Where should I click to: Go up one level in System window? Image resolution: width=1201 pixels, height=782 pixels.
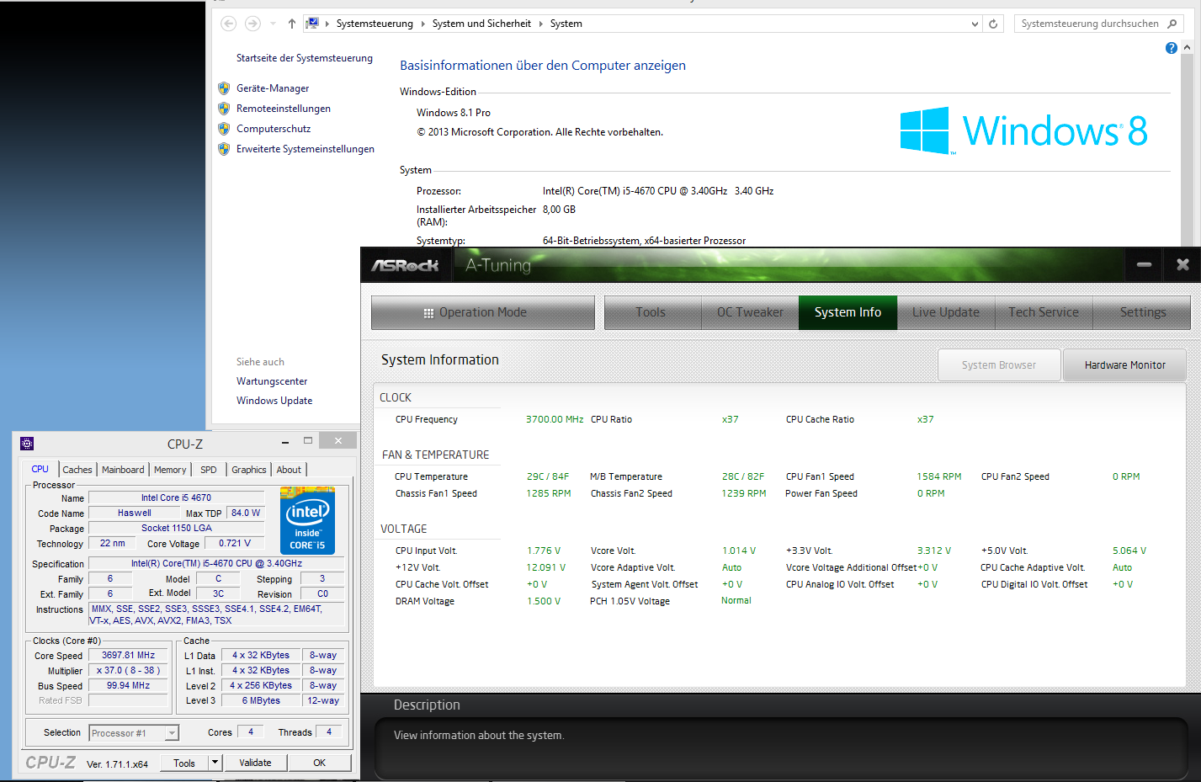[x=292, y=24]
